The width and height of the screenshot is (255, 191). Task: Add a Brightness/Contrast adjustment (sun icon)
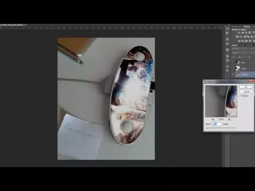[x=239, y=32]
